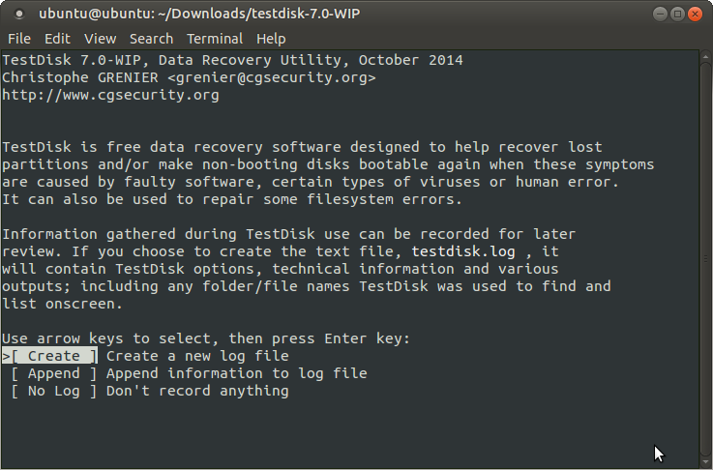
Task: Open the File menu
Action: click(19, 39)
